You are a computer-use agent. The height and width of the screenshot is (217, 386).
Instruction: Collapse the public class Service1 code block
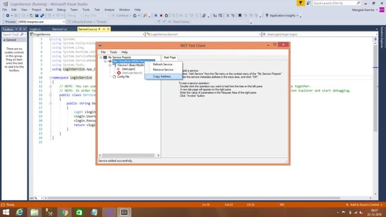pyautogui.click(x=50, y=95)
